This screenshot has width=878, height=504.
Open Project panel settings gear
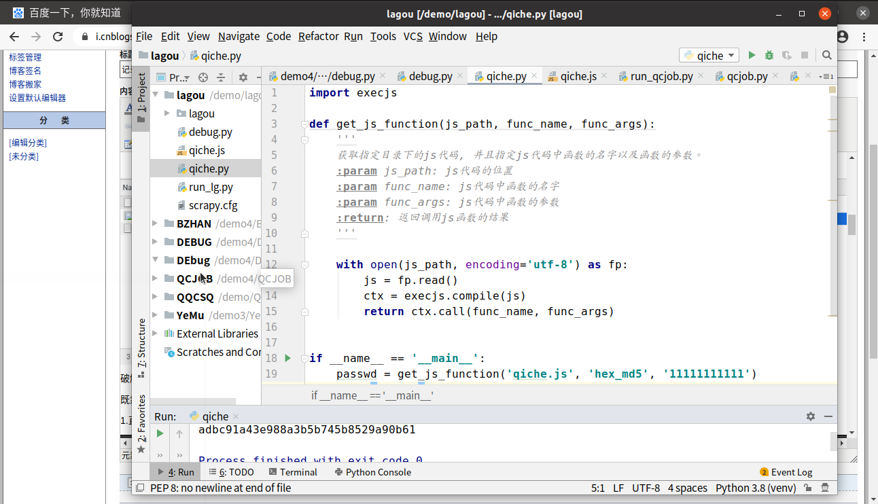243,77
